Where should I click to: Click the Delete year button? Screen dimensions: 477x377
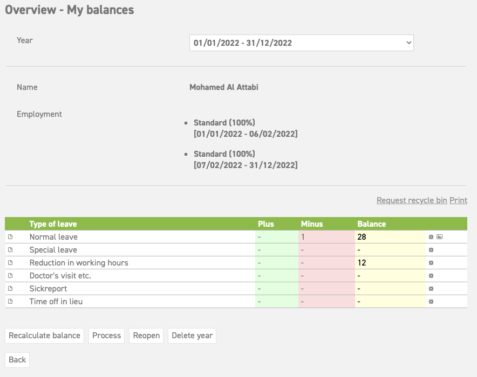click(x=191, y=335)
